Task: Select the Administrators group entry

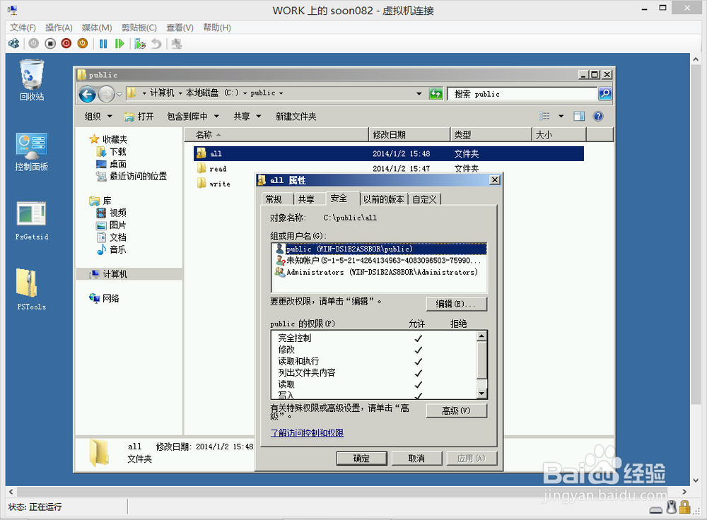Action: [x=379, y=272]
